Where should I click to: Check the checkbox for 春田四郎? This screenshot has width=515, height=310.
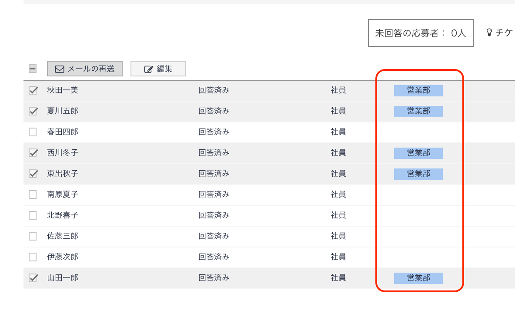33,132
